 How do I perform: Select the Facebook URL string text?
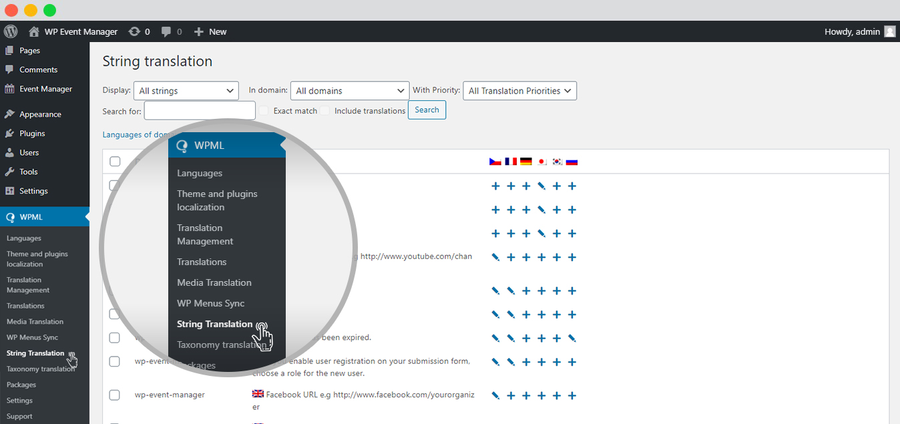click(x=363, y=401)
